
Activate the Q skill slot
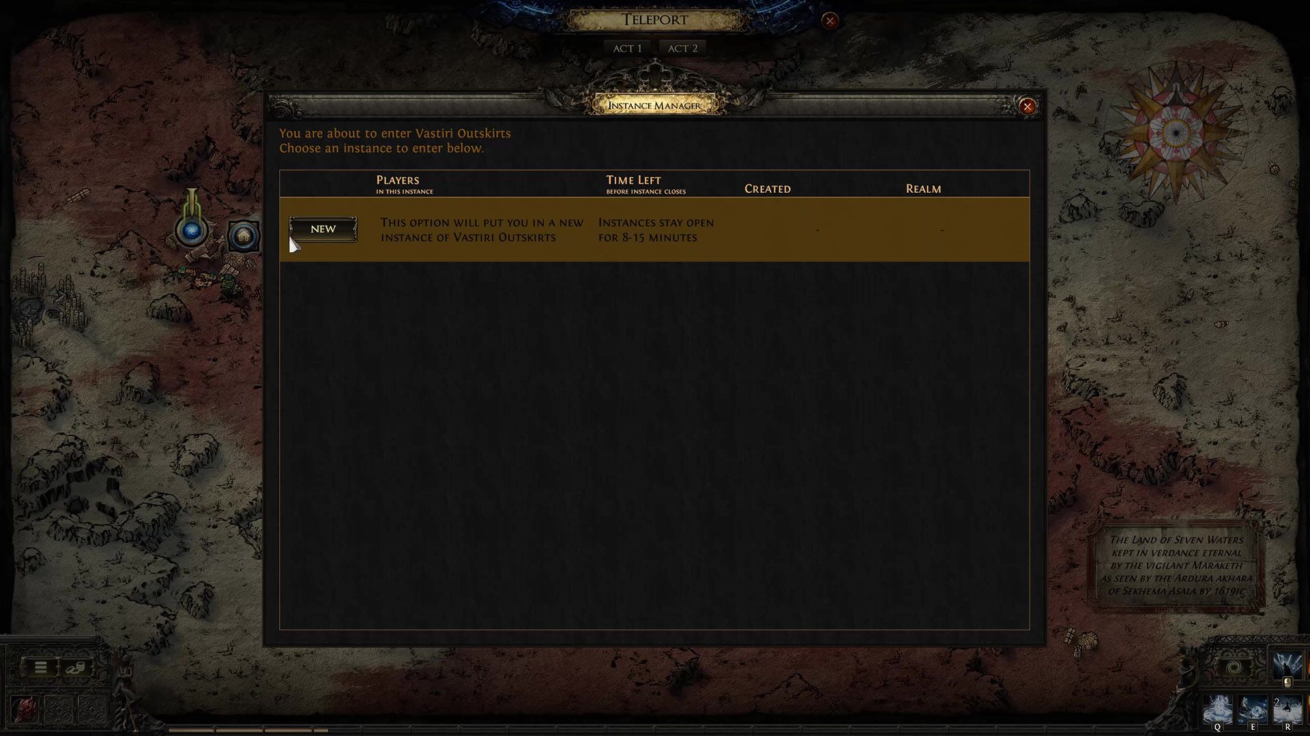tap(1218, 710)
